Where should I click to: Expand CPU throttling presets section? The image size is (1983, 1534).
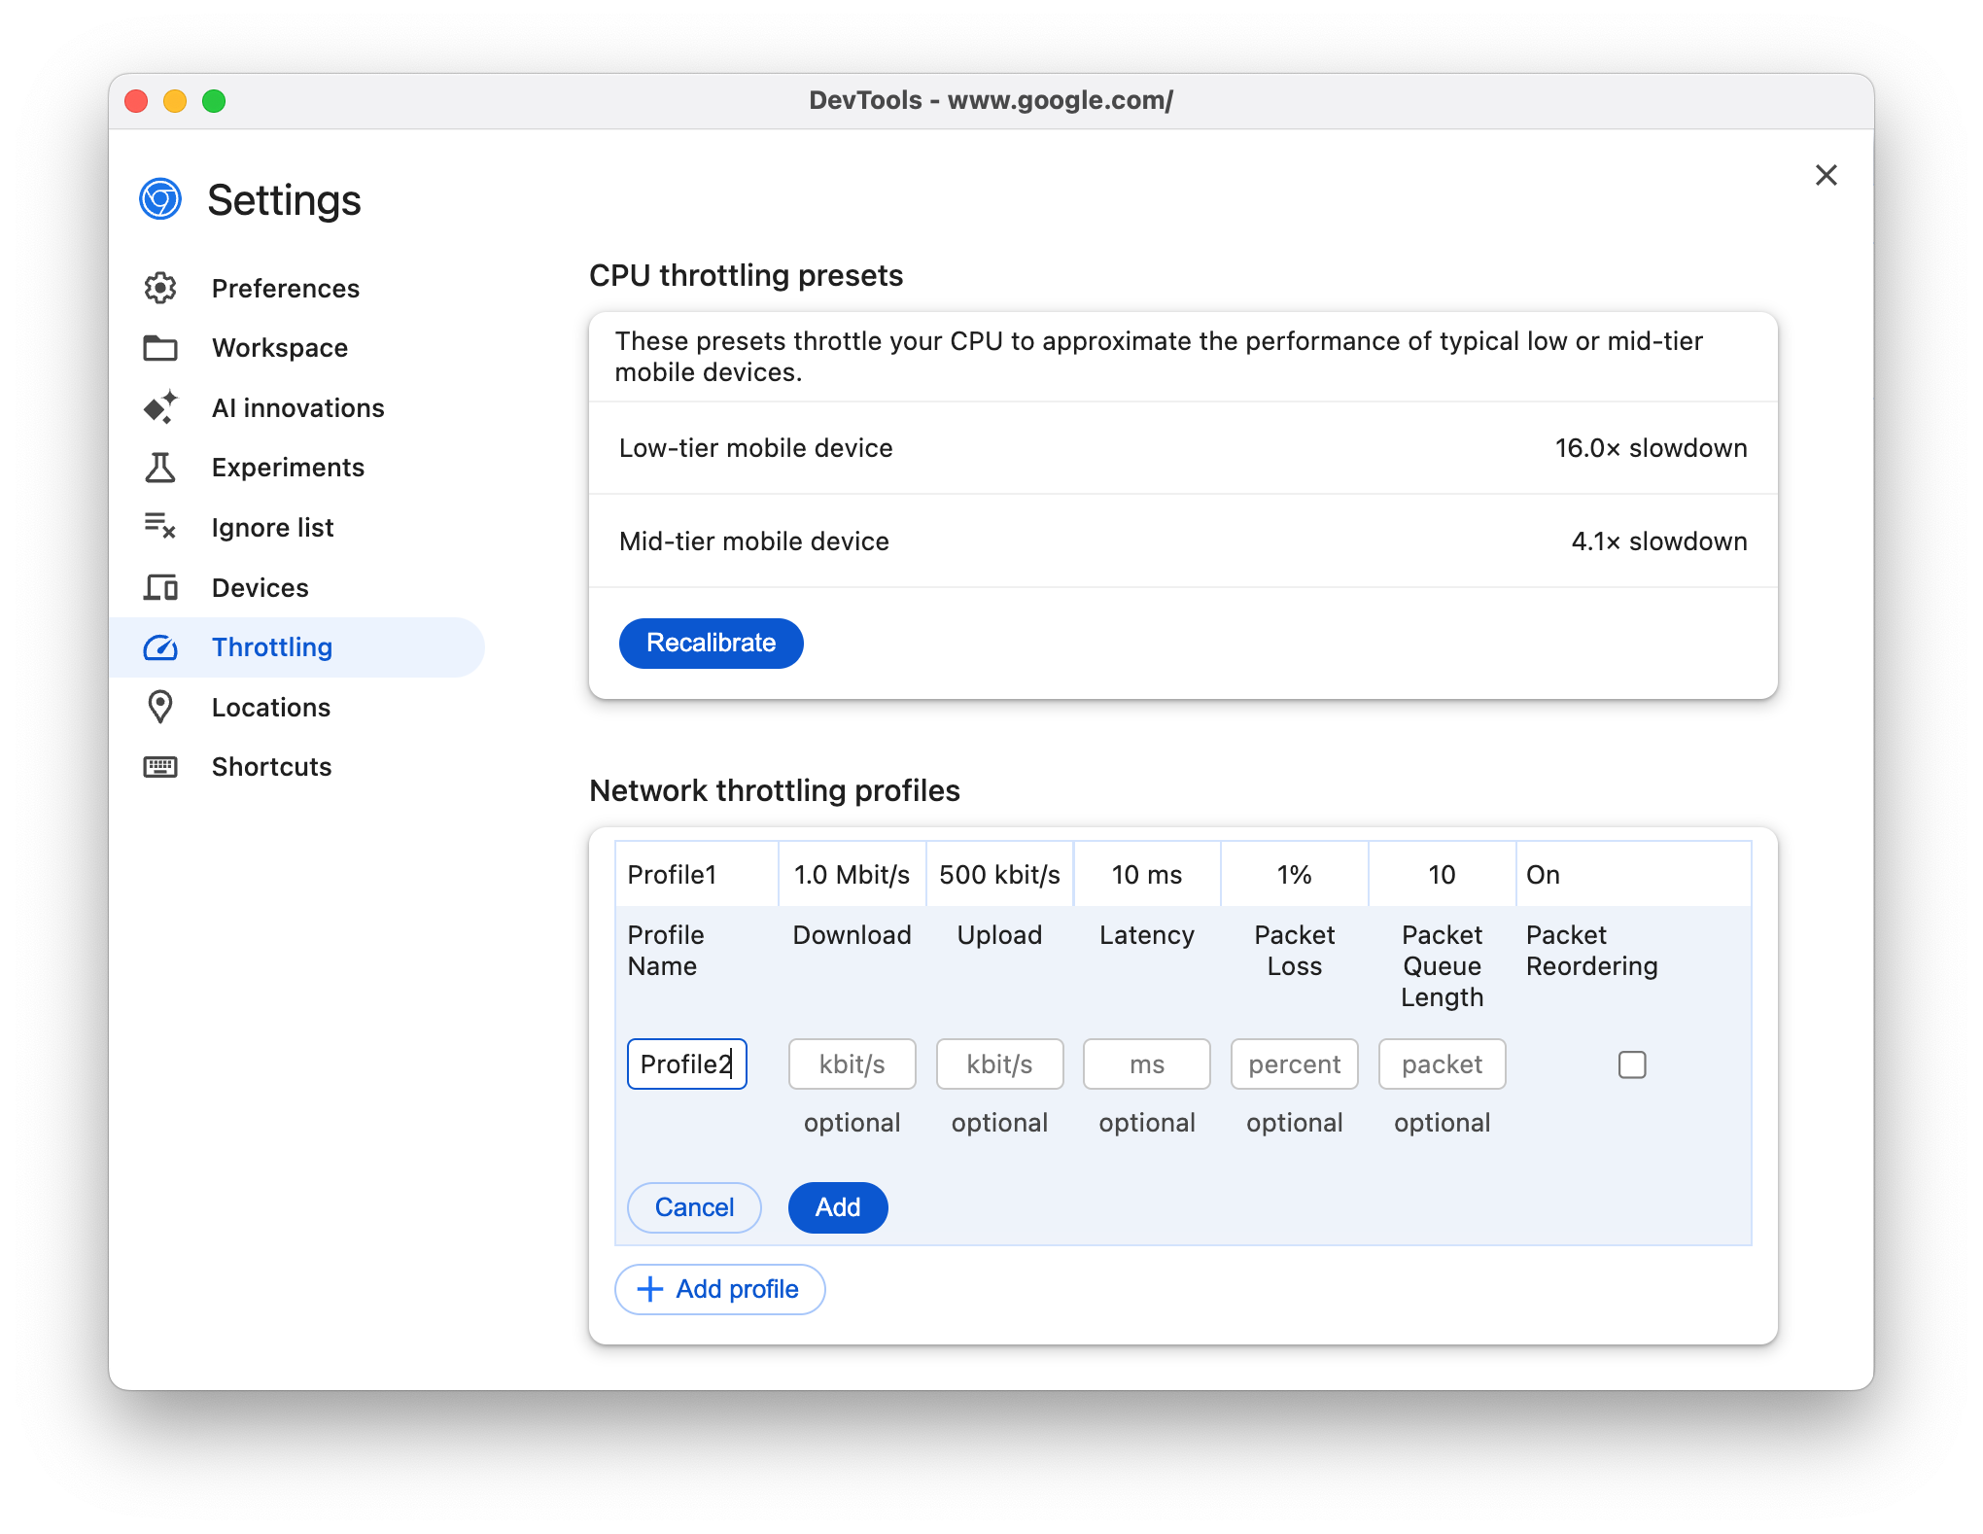pos(747,275)
